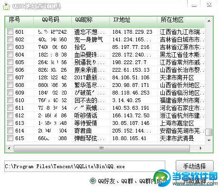Minimize the QQ IP lookup window

click(x=194, y=5)
